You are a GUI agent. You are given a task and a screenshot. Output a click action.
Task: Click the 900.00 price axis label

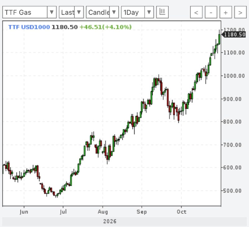[x=232, y=99]
